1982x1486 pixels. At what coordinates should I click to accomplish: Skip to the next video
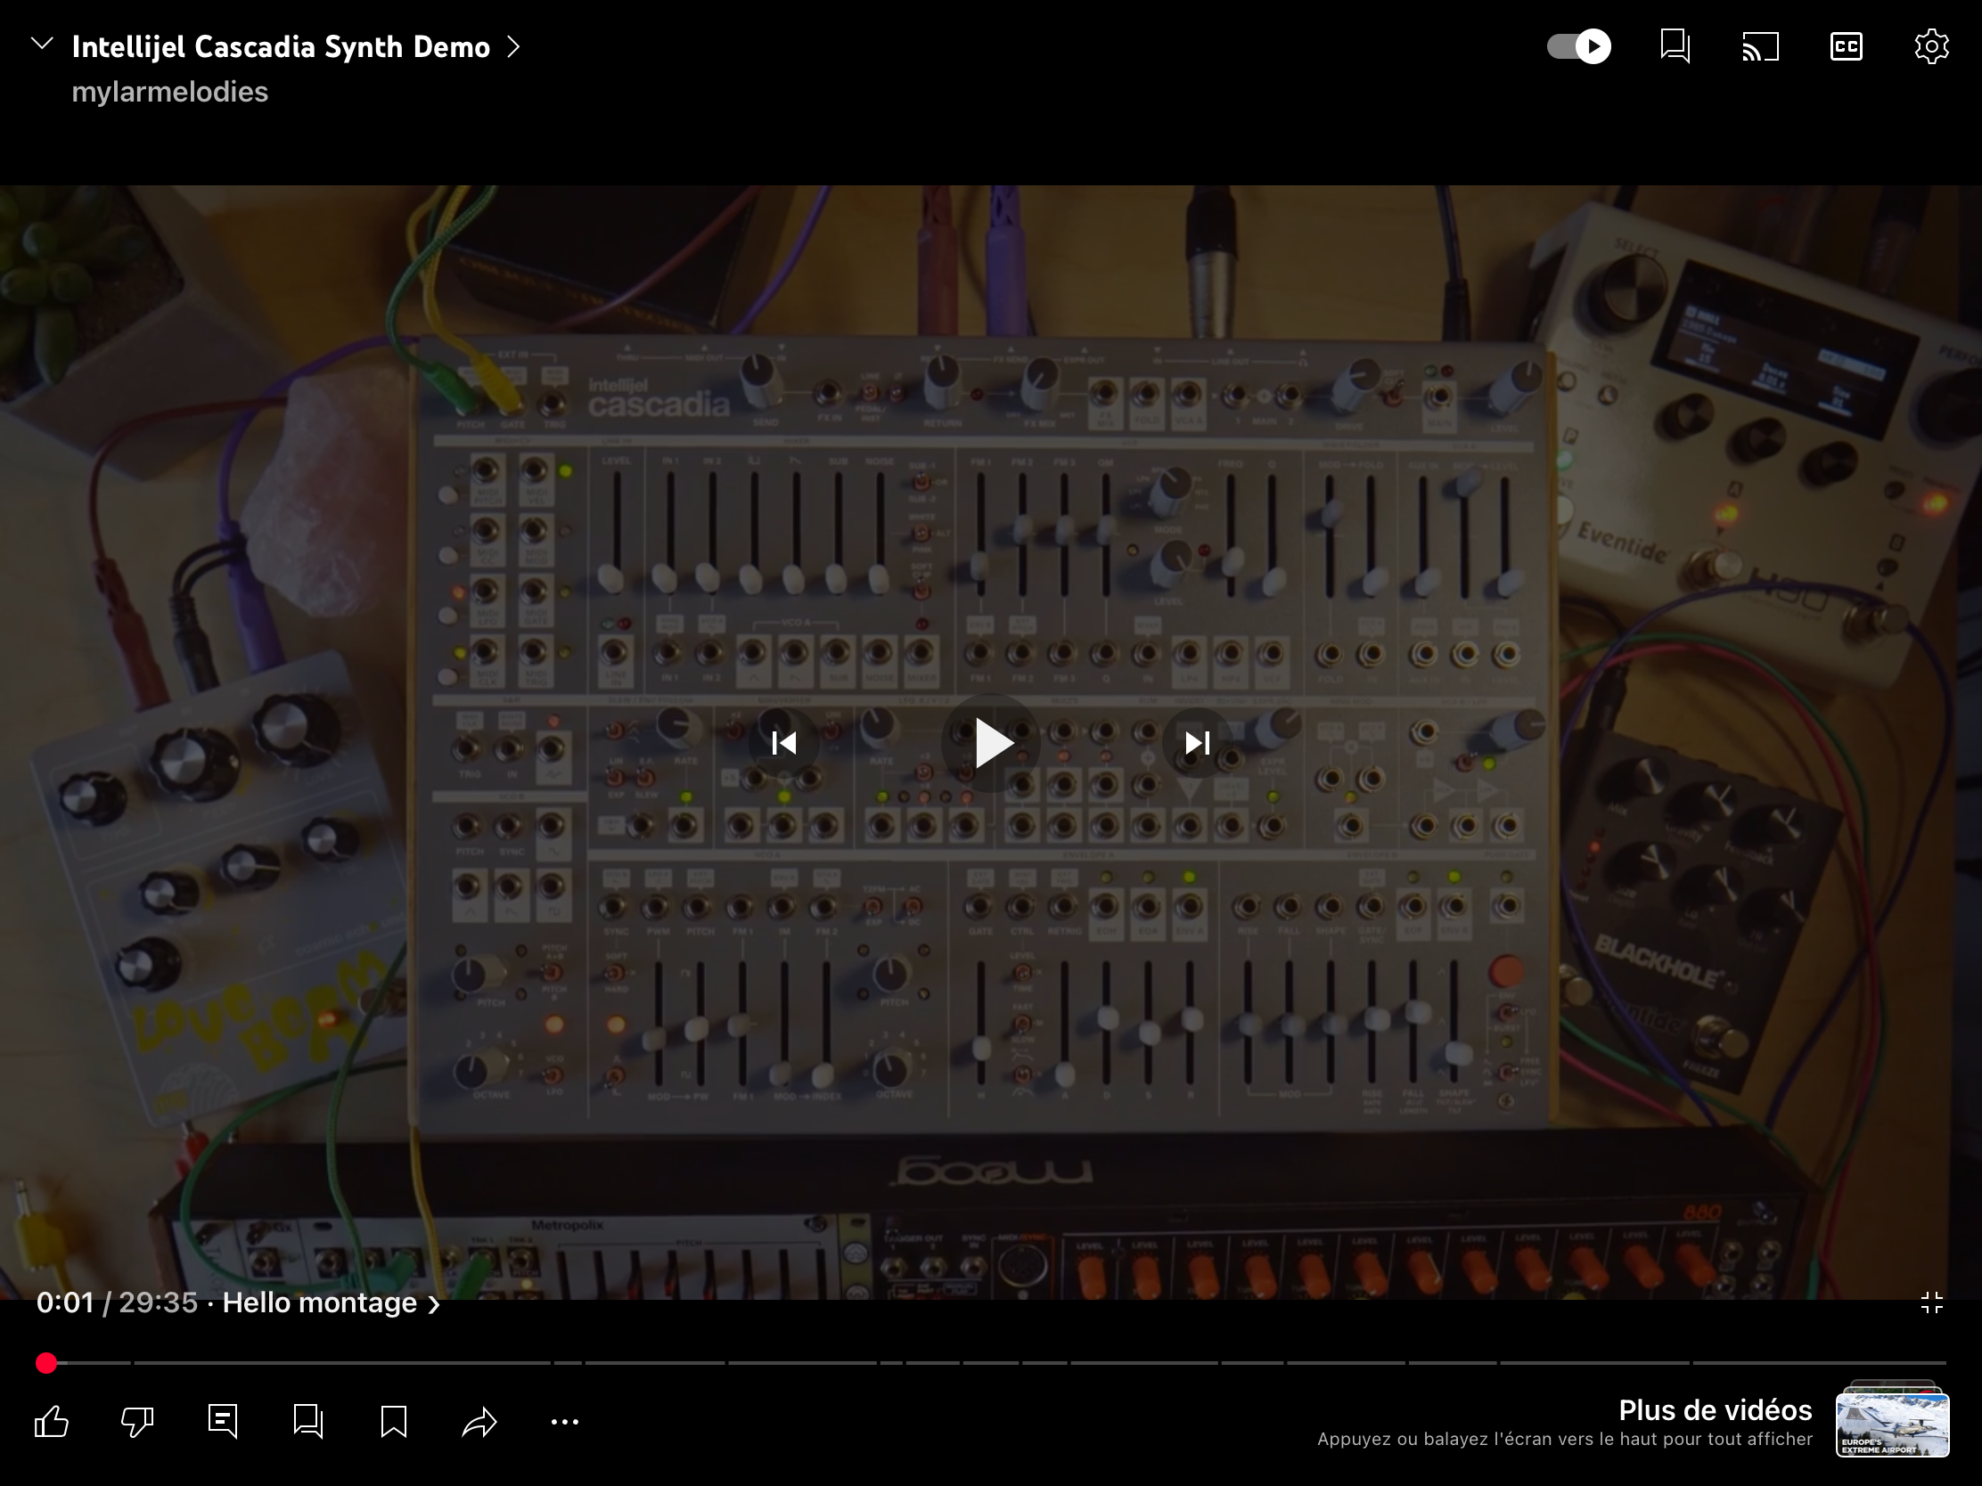1197,742
